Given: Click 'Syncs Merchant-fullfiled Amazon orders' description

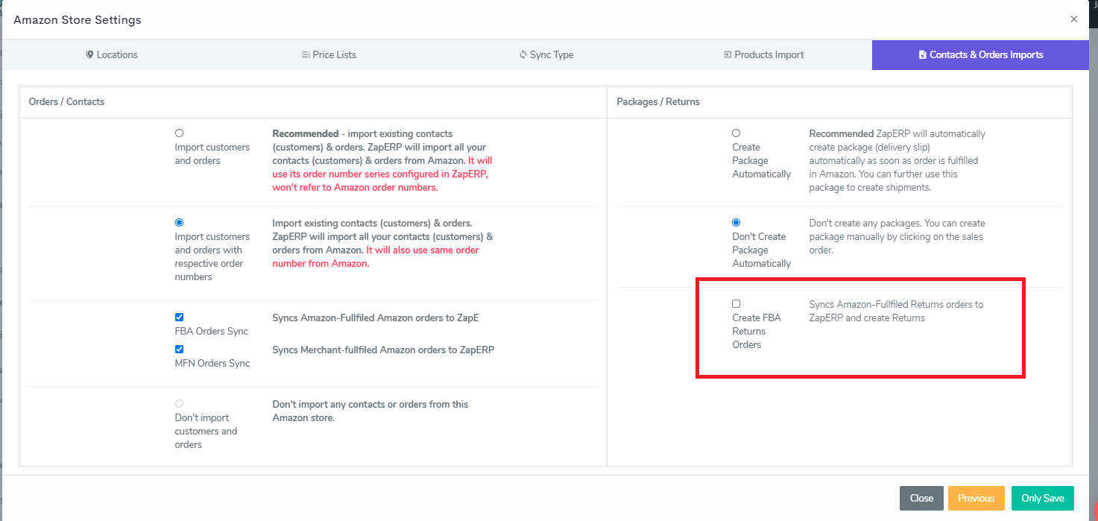Looking at the screenshot, I should [x=383, y=350].
